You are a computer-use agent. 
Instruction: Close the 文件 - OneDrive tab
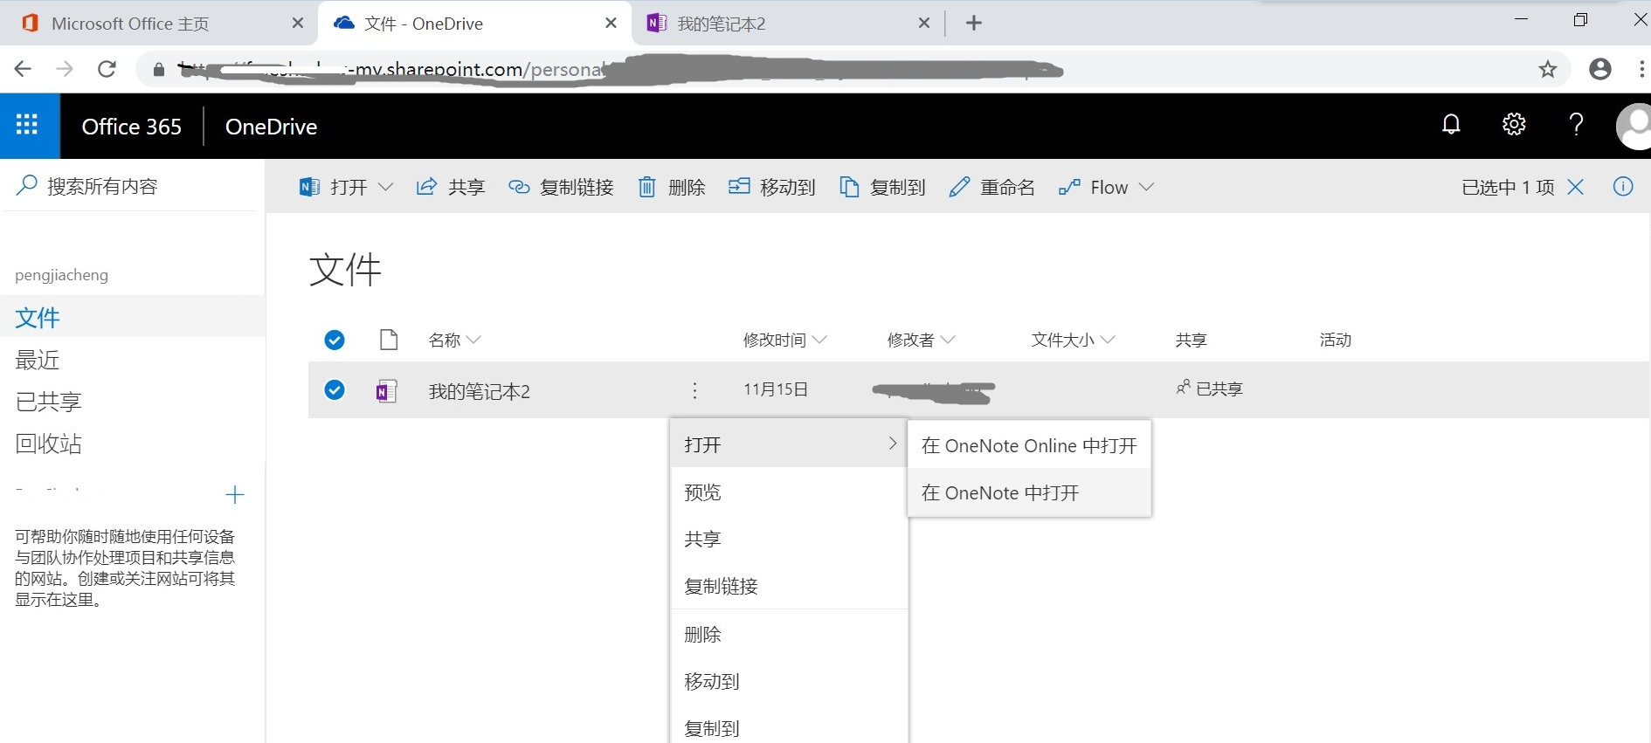click(x=611, y=23)
